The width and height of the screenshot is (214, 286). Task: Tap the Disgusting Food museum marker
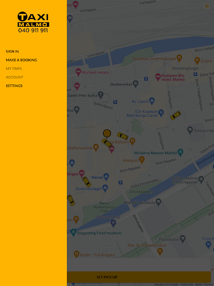[x=74, y=232]
